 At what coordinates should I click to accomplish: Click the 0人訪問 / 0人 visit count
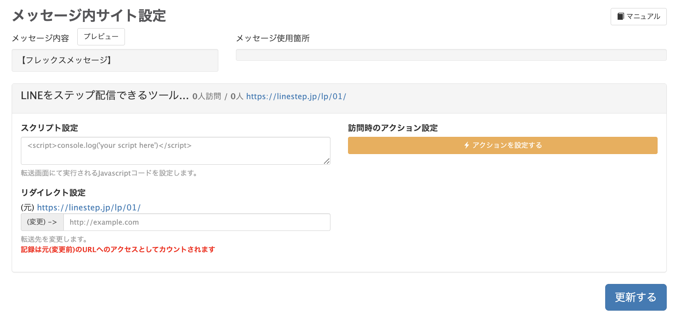(x=218, y=96)
